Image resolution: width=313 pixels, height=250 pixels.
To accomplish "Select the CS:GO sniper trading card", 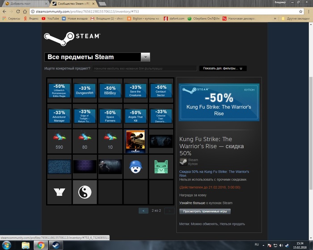I will [135, 142].
